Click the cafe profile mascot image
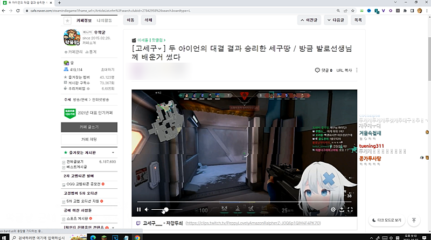This screenshot has height=240, width=431. 72,37
